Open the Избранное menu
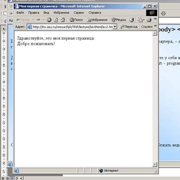The height and width of the screenshot is (180, 180). [x=61, y=12]
